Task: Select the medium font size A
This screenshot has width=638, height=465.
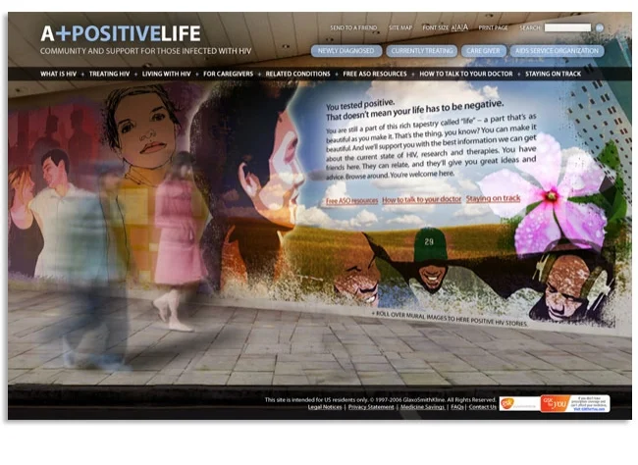Action: (459, 27)
